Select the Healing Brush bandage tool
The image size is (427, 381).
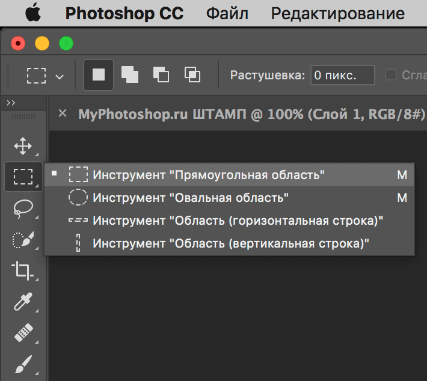coord(23,332)
